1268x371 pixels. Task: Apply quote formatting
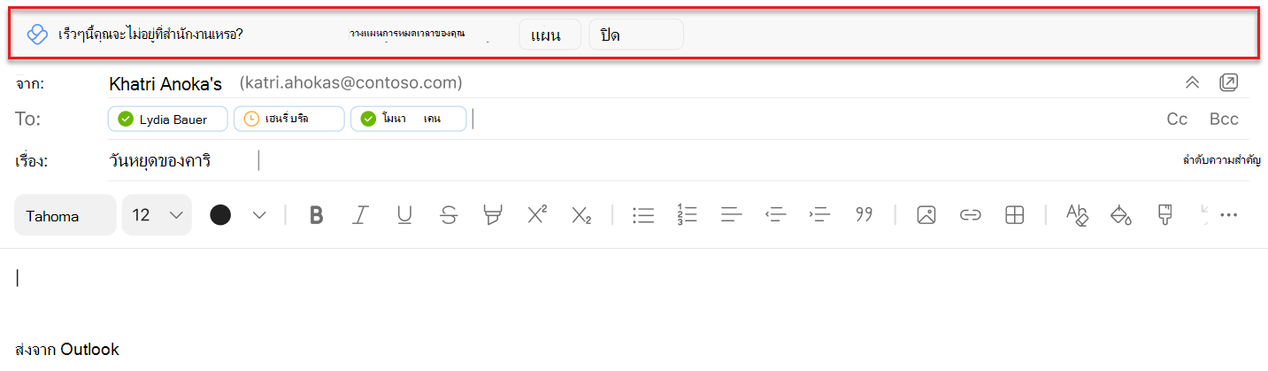[x=864, y=215]
